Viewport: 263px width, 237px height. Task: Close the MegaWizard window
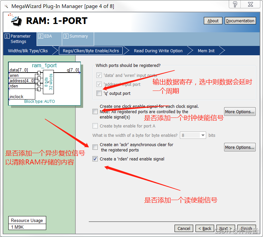(250, 4)
